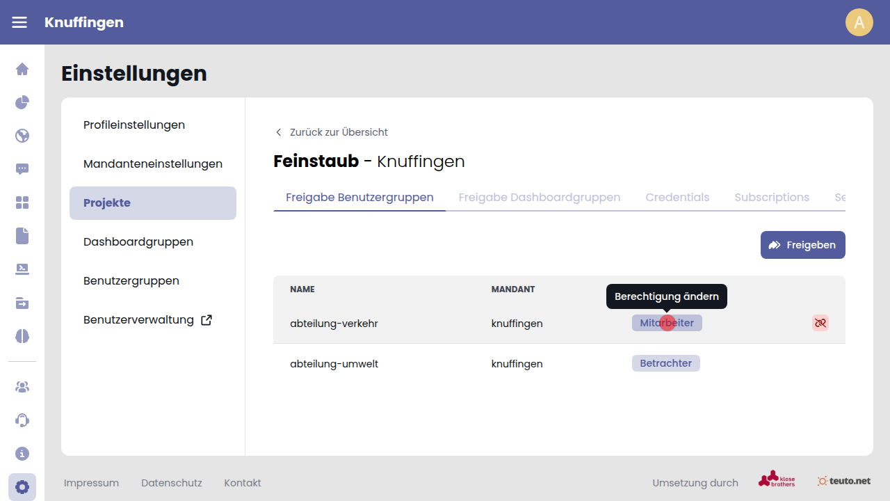Open the hamburger menu
The width and height of the screenshot is (890, 501).
click(x=19, y=22)
